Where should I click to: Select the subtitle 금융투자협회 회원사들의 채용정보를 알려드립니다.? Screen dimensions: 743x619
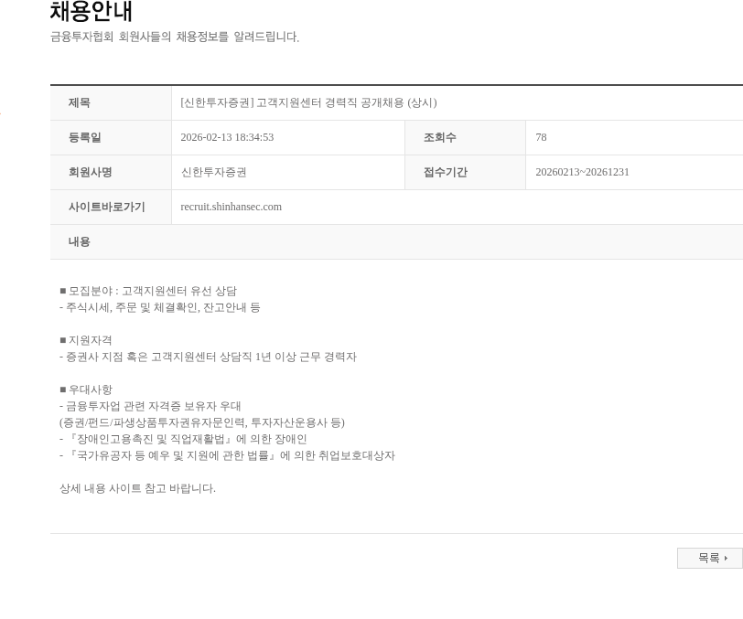click(x=175, y=37)
